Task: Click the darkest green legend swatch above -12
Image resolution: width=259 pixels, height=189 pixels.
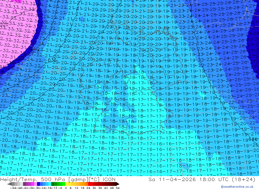Action: tap(53, 184)
